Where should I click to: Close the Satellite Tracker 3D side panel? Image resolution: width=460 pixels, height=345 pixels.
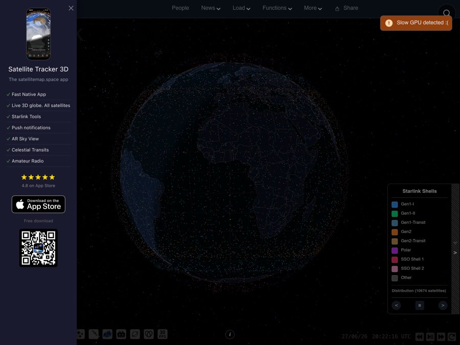click(x=71, y=8)
